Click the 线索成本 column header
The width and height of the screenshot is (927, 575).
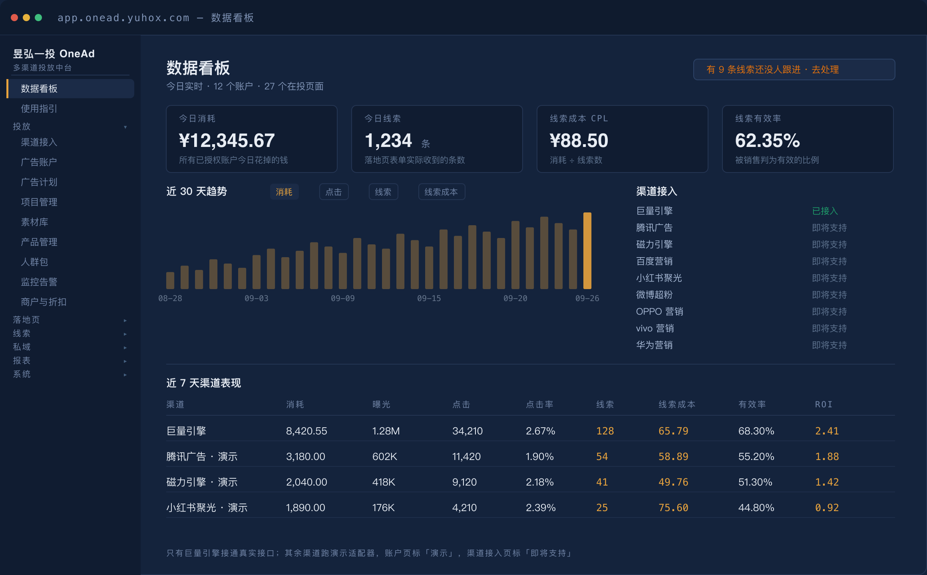coord(677,404)
